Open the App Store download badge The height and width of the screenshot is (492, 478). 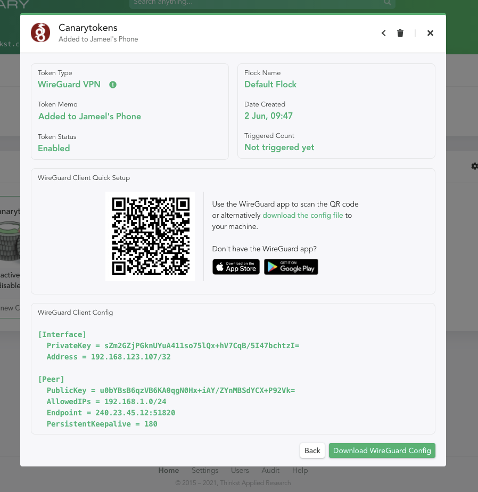(236, 267)
